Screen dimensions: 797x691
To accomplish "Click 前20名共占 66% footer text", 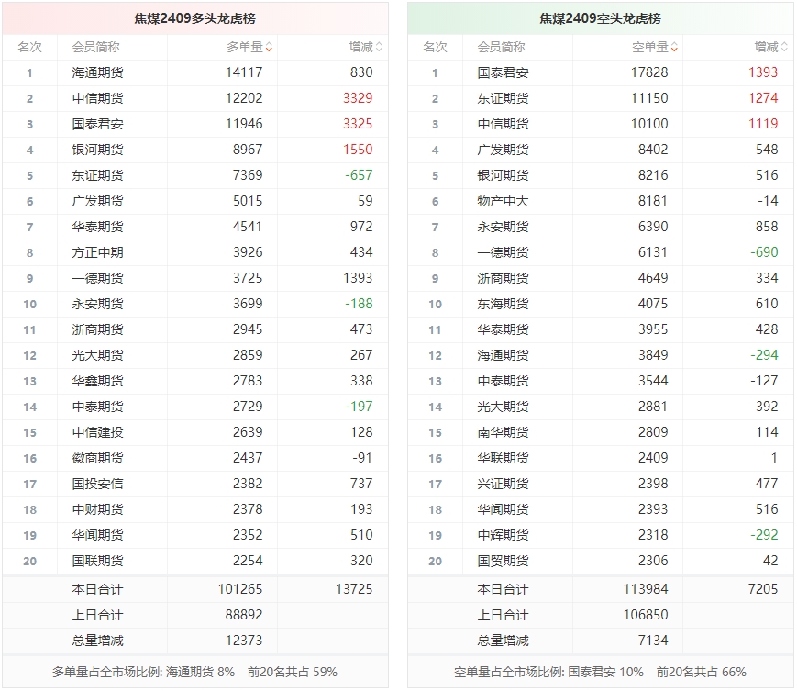I will tap(702, 672).
